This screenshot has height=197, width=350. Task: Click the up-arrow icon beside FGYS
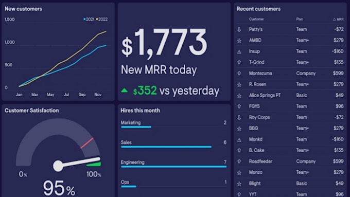(x=239, y=106)
